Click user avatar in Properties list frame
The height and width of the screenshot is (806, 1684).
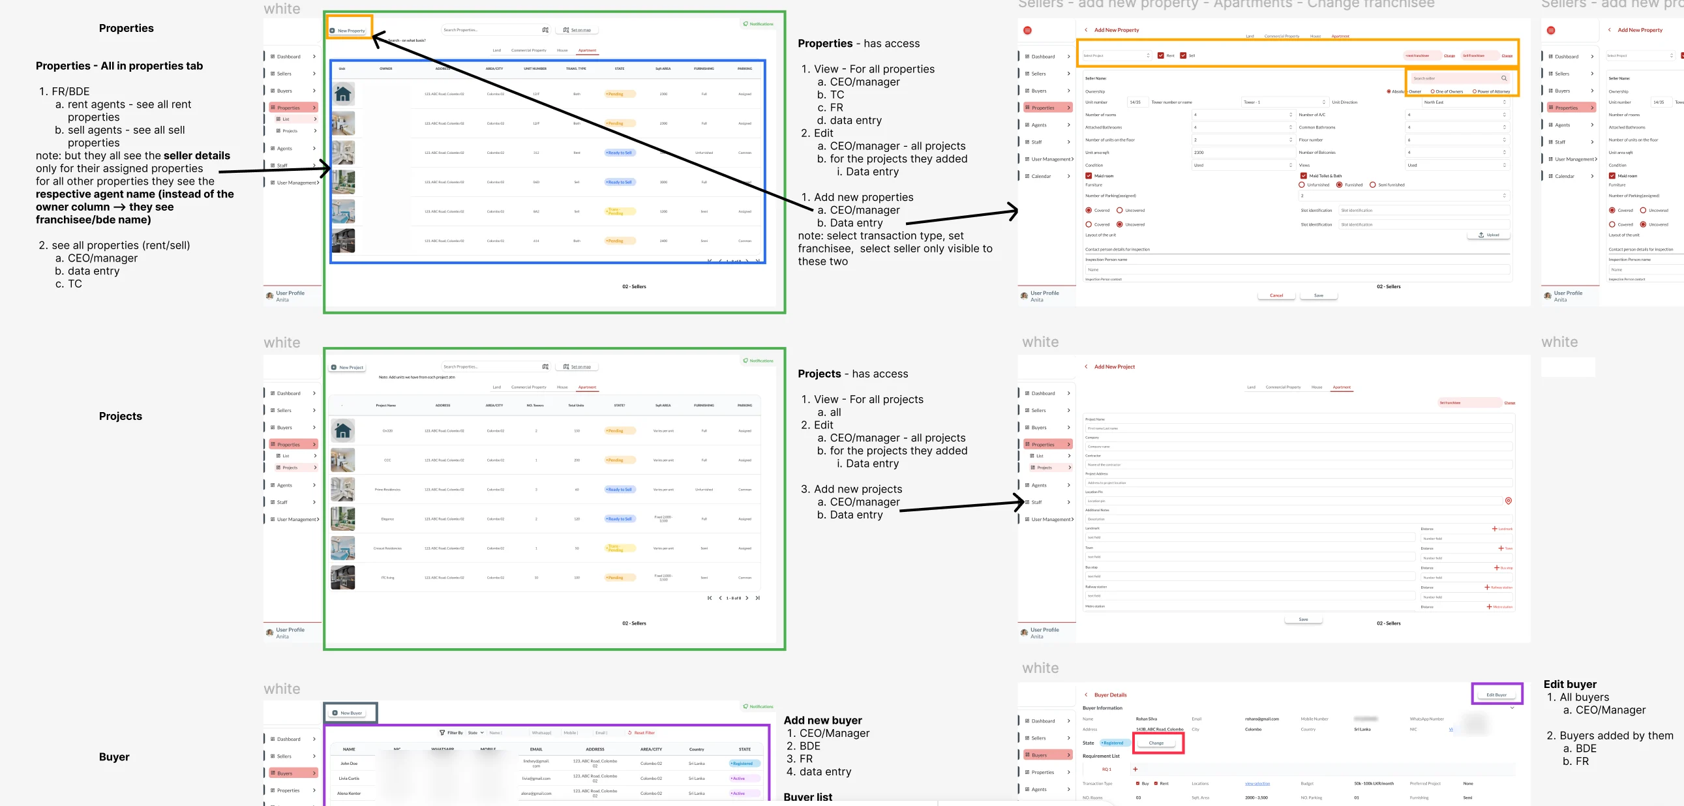tap(270, 296)
